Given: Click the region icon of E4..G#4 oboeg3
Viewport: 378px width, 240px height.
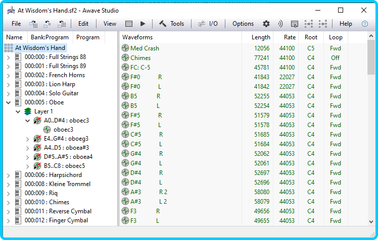Looking at the screenshot, I should [x=37, y=139].
